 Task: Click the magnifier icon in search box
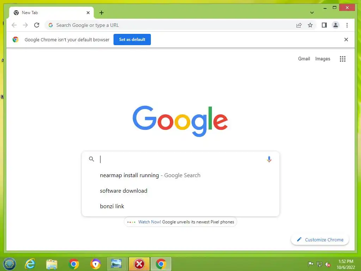click(x=91, y=159)
